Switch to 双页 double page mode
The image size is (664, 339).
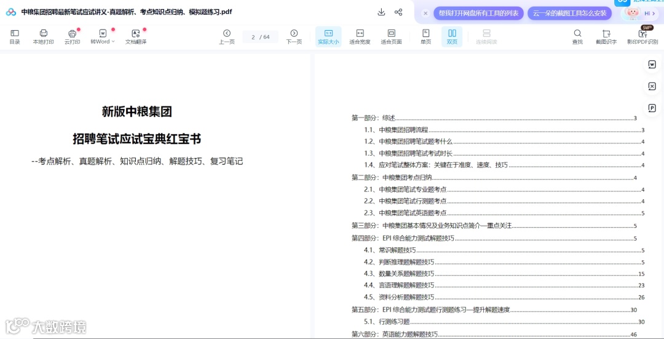(452, 37)
